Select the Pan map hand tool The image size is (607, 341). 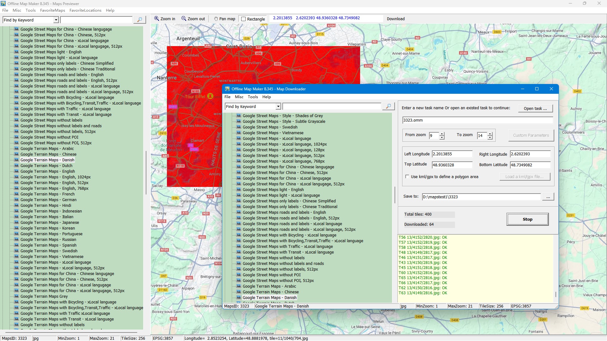tap(224, 19)
